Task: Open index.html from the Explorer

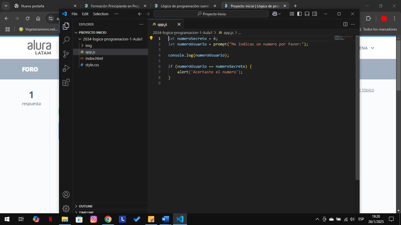Action: tap(94, 58)
